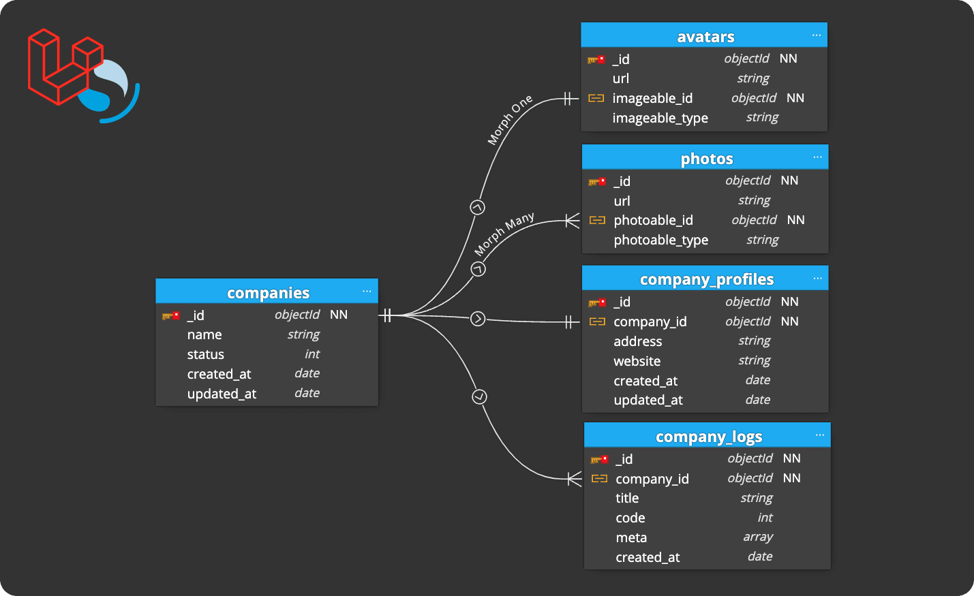Click the circle marker on the company_logs relation line
Image resolution: width=974 pixels, height=596 pixels.
pyautogui.click(x=480, y=396)
